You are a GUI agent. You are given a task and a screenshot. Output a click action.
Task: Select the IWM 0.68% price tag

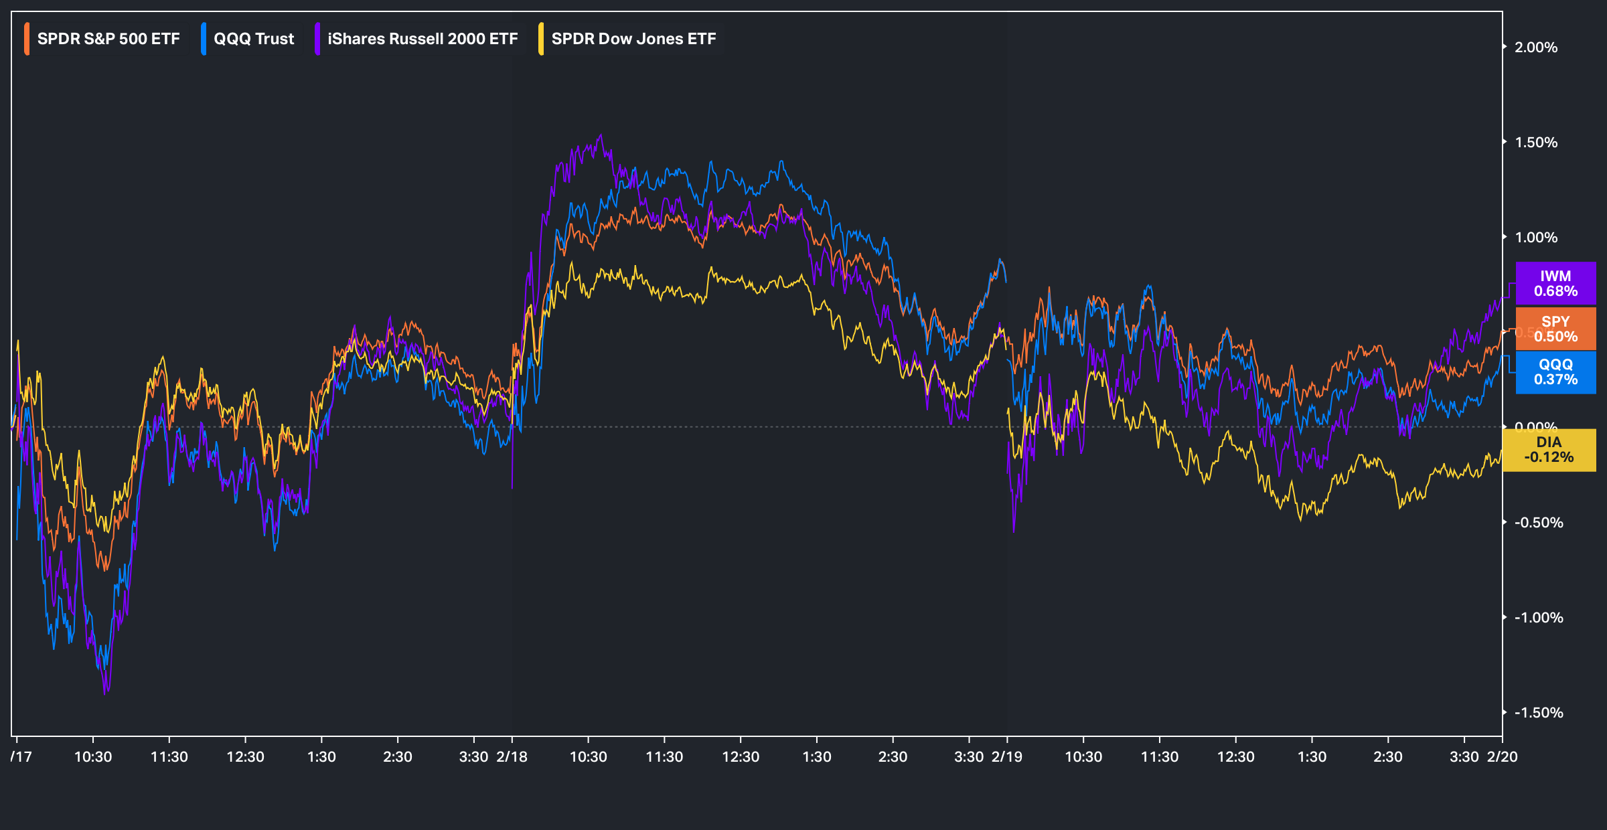[1555, 284]
